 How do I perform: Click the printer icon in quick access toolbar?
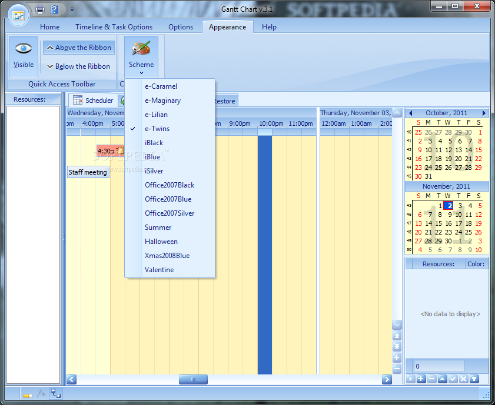[40, 9]
